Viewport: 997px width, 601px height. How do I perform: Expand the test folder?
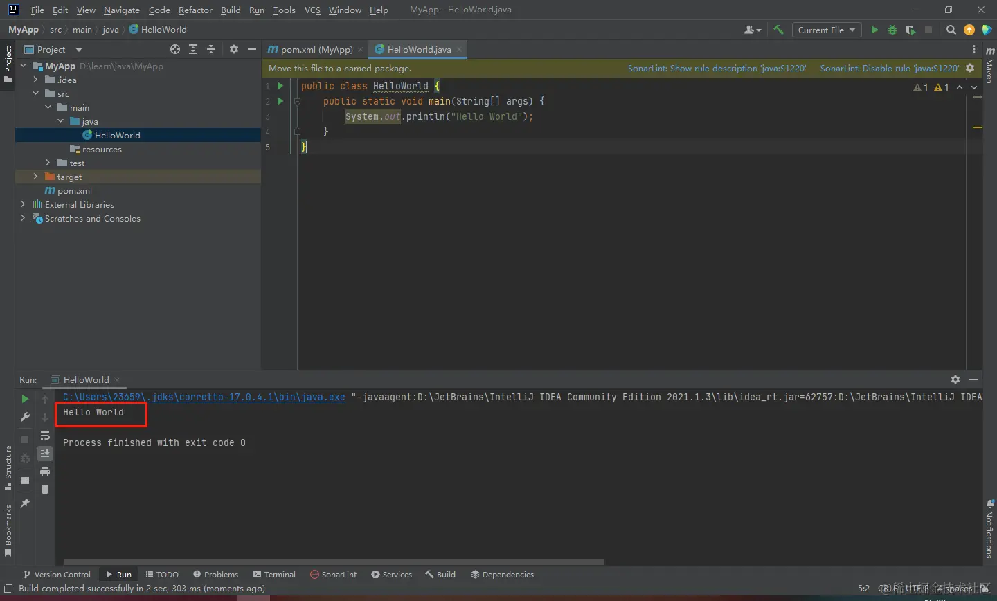48,163
